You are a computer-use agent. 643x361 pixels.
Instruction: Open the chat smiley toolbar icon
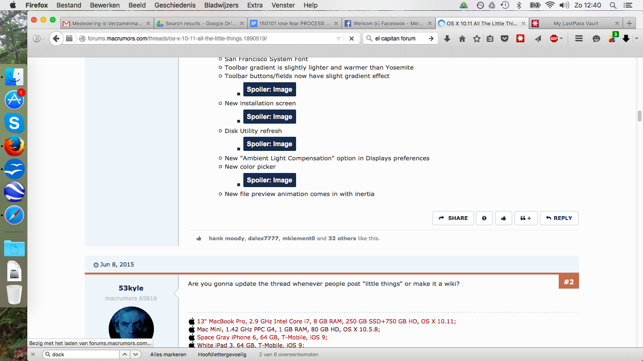pos(596,39)
